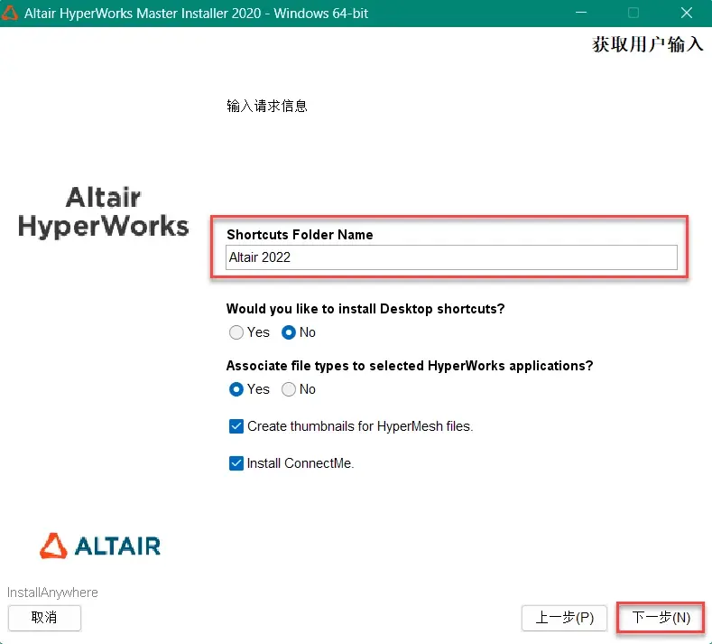
Task: Select No for Desktop shortcuts
Action: (x=289, y=332)
